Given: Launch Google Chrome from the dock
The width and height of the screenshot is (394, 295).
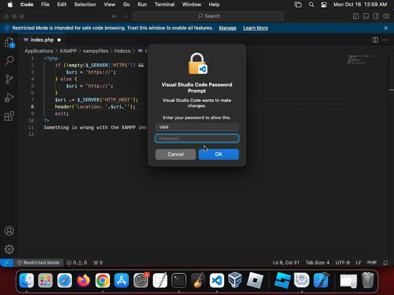Looking at the screenshot, I should pyautogui.click(x=102, y=280).
